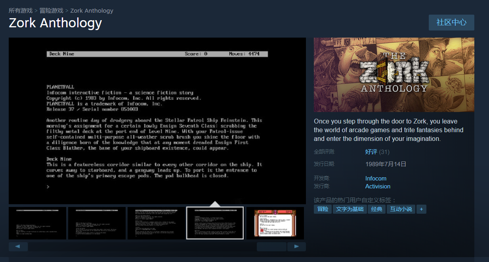Click the thumbnail strip scrollbar handle

271,247
